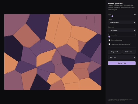138x104 pixels.
Task: Click the 'Drag any point to reshape' footer hint
Action: coord(120,100)
